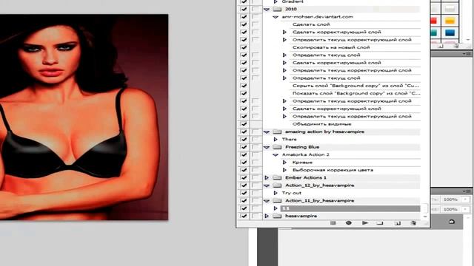Create a new action

[x=398, y=223]
